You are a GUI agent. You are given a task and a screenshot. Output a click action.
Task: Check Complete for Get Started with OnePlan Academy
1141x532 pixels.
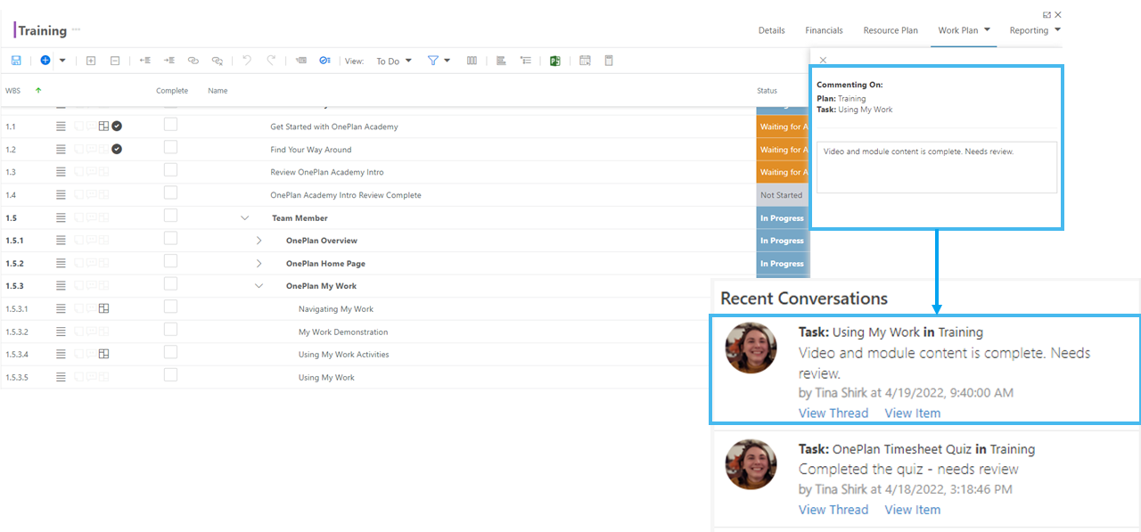[170, 125]
